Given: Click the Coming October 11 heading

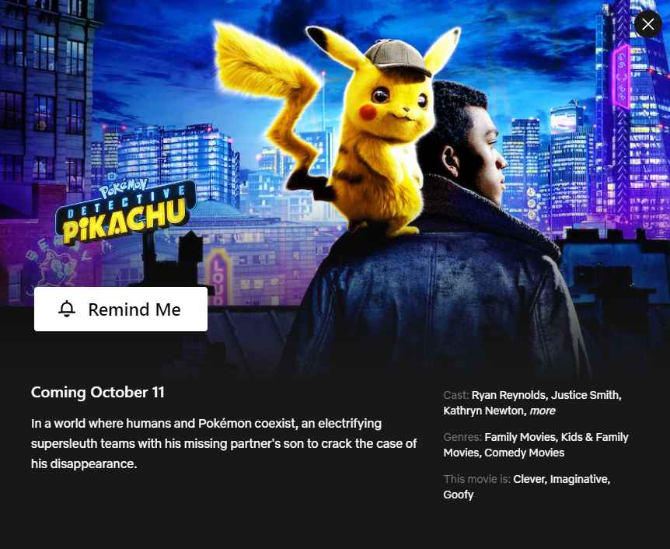Looking at the screenshot, I should 97,393.
